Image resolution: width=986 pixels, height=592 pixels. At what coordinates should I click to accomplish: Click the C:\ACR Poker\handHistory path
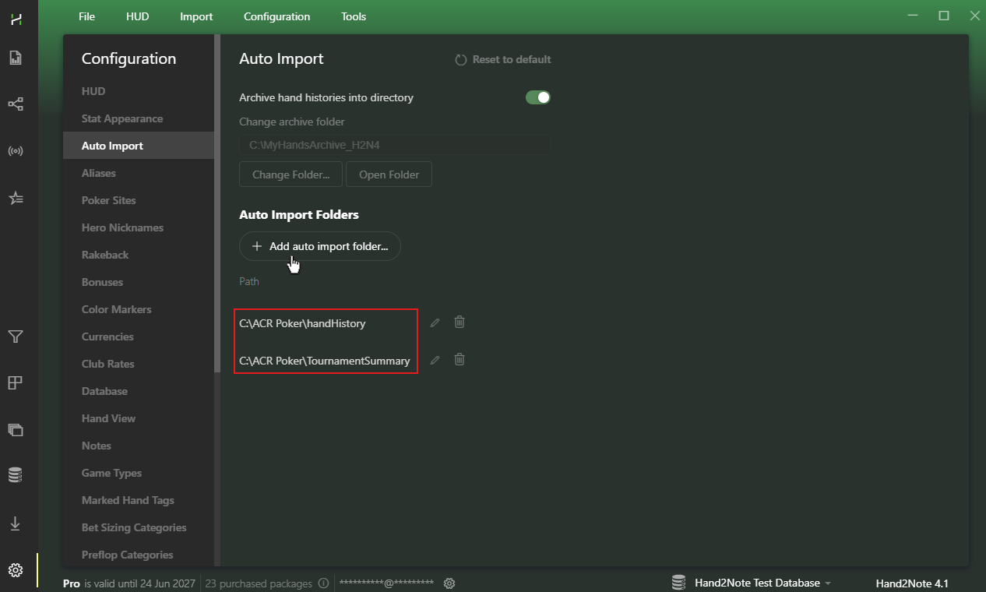click(302, 323)
